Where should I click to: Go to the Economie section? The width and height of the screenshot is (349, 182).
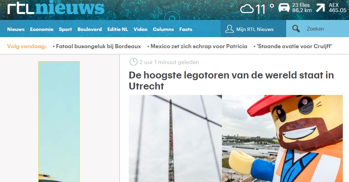(x=42, y=29)
